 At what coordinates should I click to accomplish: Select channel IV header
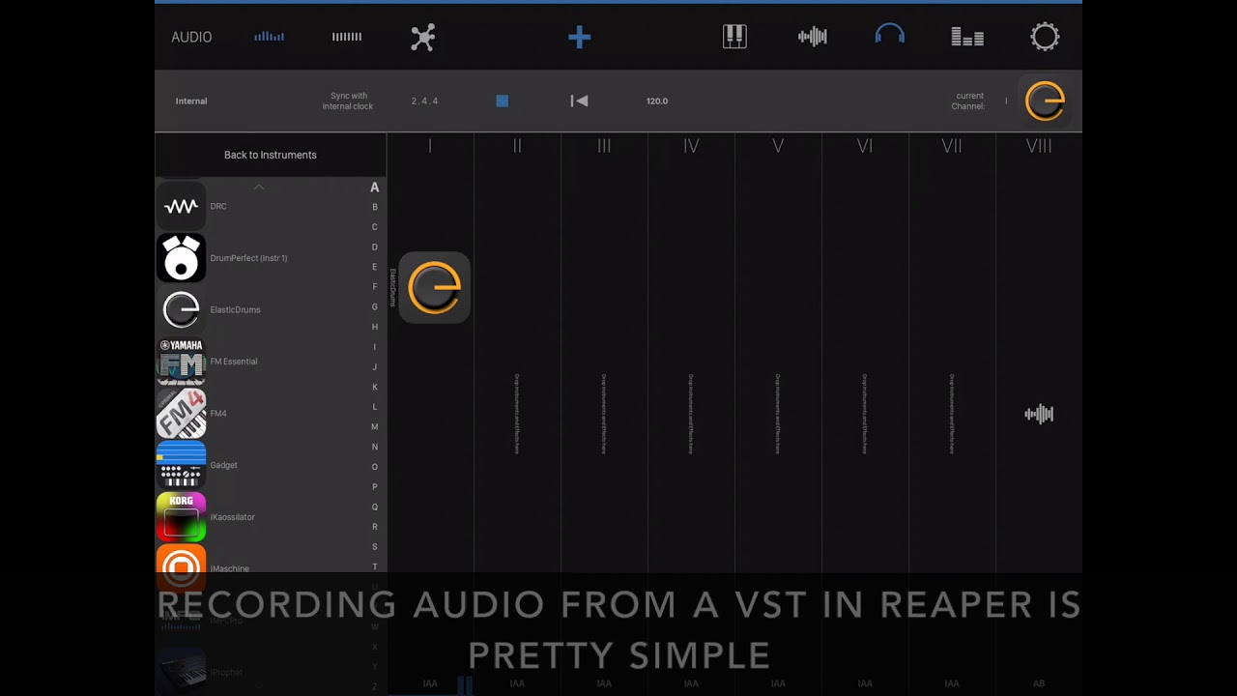tap(691, 146)
